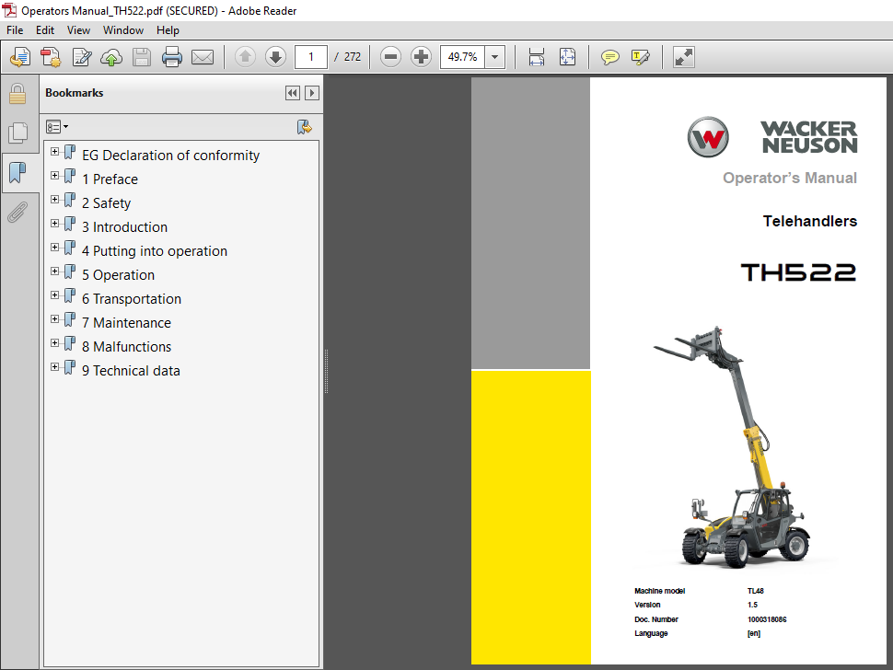
Task: Open the Help menu
Action: tap(168, 30)
